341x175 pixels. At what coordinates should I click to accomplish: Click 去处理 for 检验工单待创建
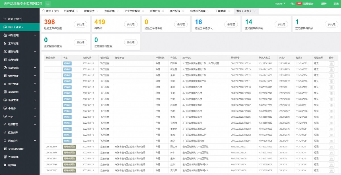click(80, 24)
